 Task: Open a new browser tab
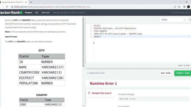31,2
